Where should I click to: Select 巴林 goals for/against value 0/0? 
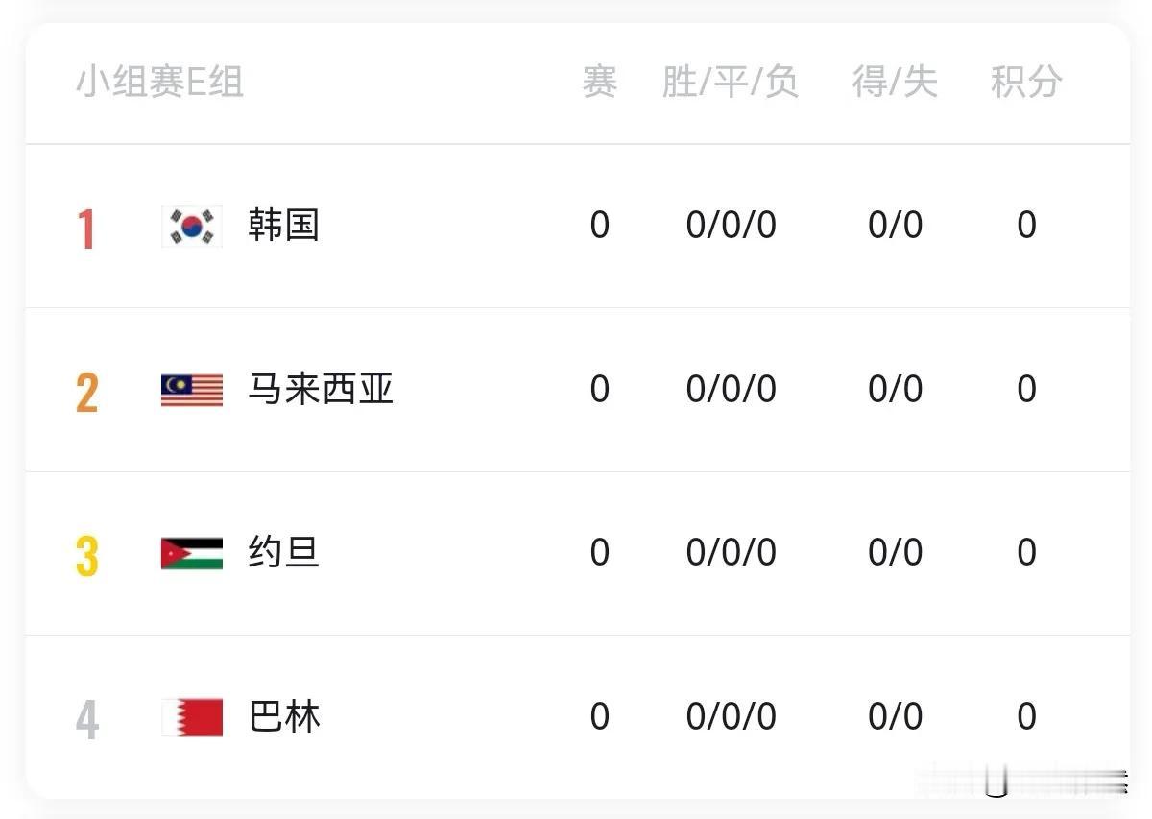895,716
